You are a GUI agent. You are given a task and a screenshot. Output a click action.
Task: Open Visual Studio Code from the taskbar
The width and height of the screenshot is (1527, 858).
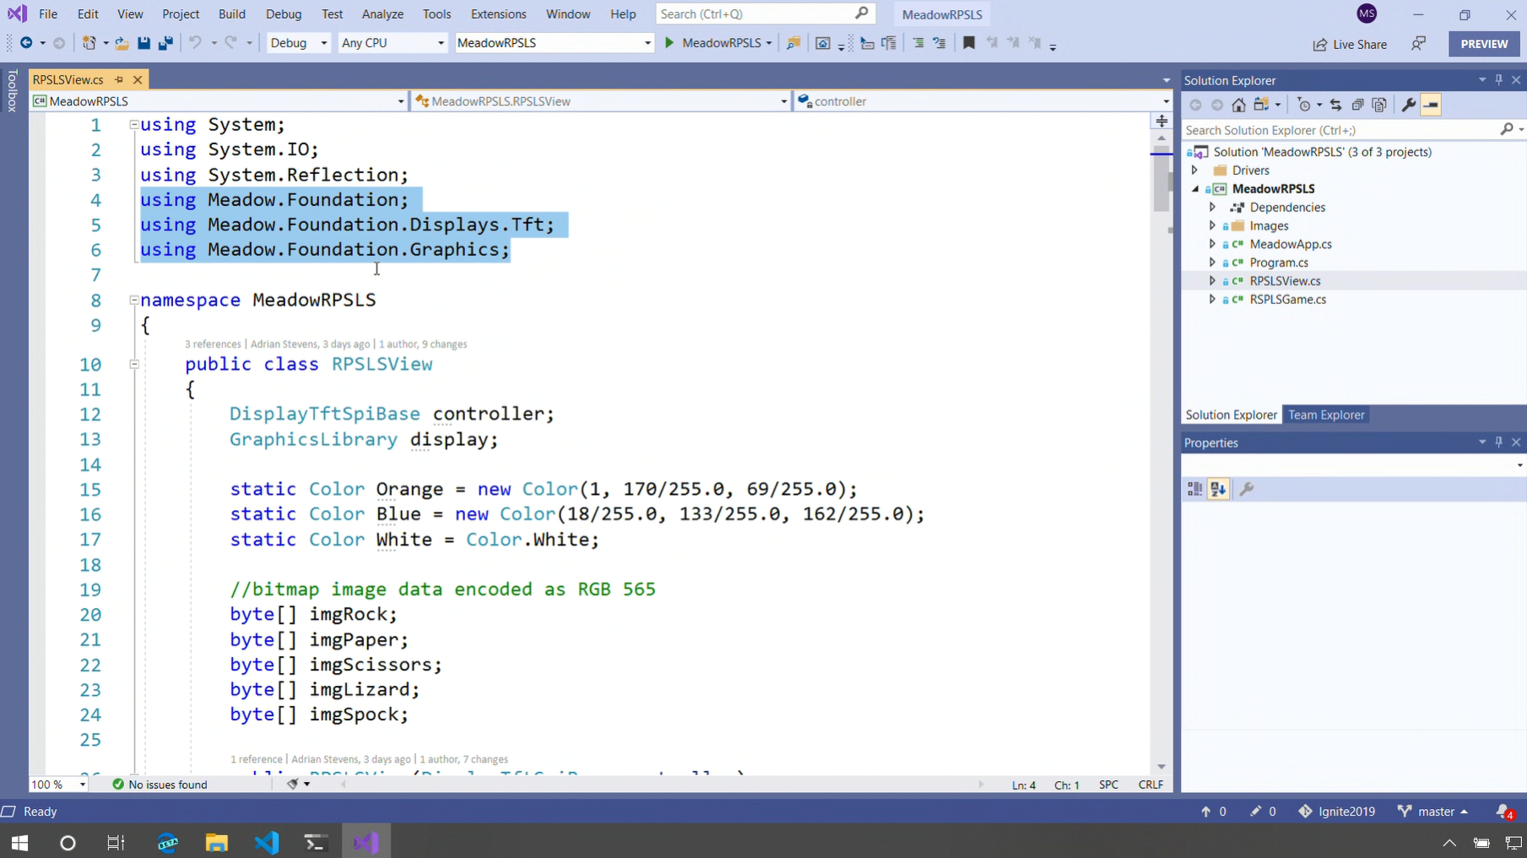click(267, 842)
